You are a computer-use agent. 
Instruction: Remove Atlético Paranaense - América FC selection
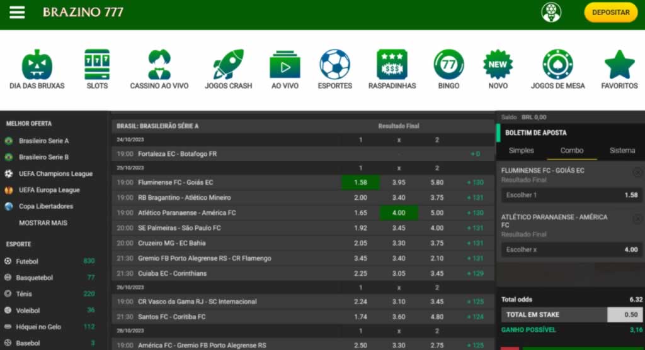[637, 219]
